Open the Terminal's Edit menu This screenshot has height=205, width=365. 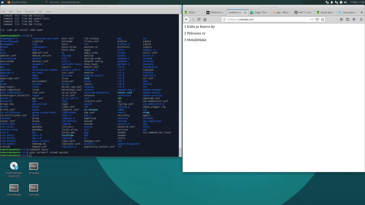coord(11,11)
